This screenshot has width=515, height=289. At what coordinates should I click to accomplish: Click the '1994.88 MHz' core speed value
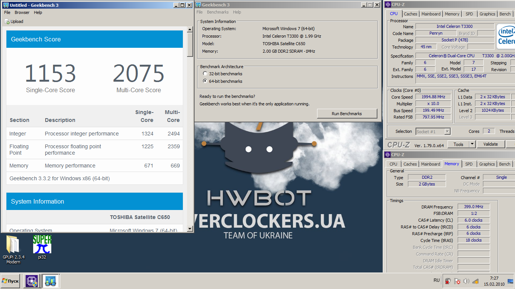[433, 97]
